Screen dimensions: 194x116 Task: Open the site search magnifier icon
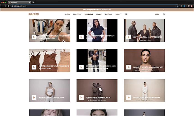point(126,14)
